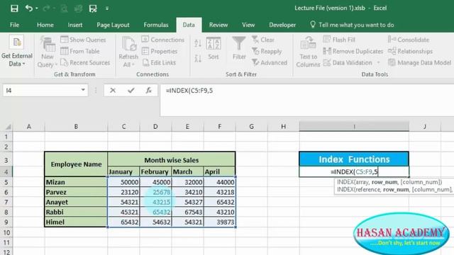The width and height of the screenshot is (454, 255).
Task: Confirm formula with checkmark Enter button
Action: 131,91
